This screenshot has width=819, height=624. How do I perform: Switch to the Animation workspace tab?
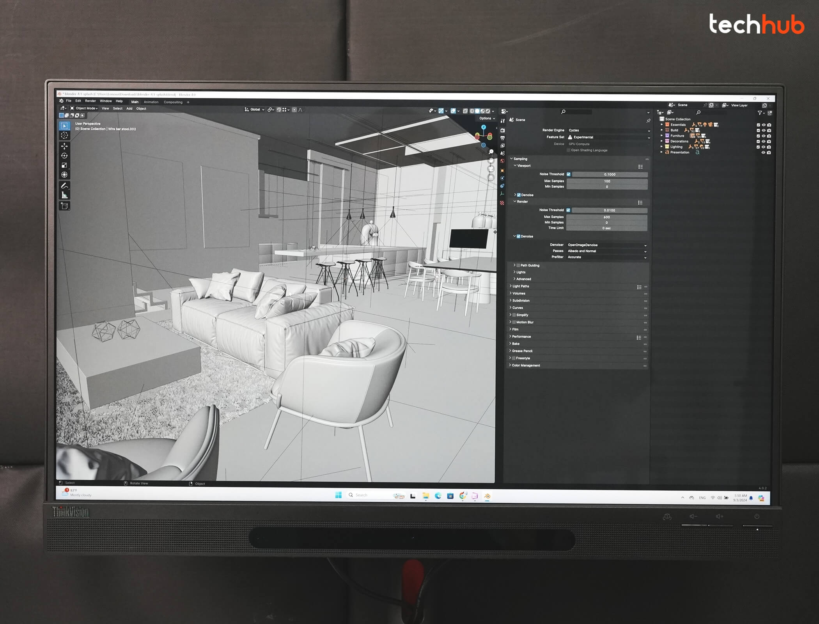(151, 102)
